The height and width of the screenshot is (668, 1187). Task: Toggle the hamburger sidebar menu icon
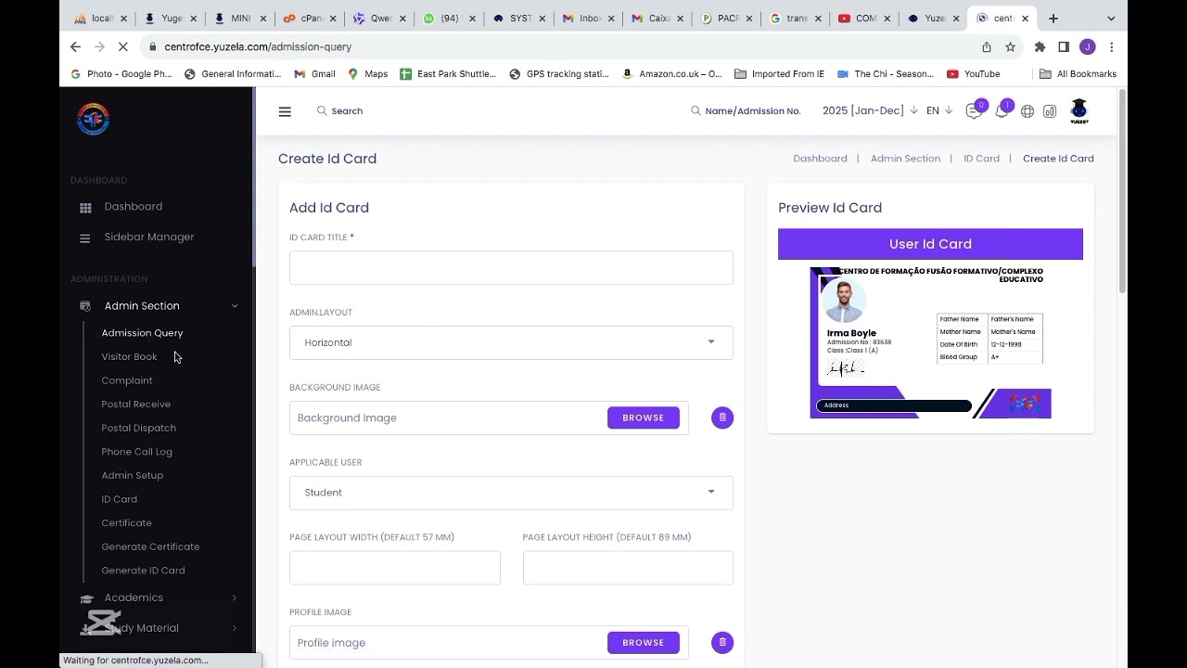pyautogui.click(x=285, y=111)
